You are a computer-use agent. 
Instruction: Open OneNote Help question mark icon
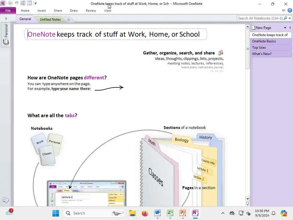[x=290, y=11]
